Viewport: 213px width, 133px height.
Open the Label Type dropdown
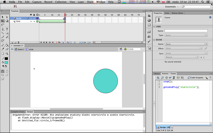click(186, 35)
